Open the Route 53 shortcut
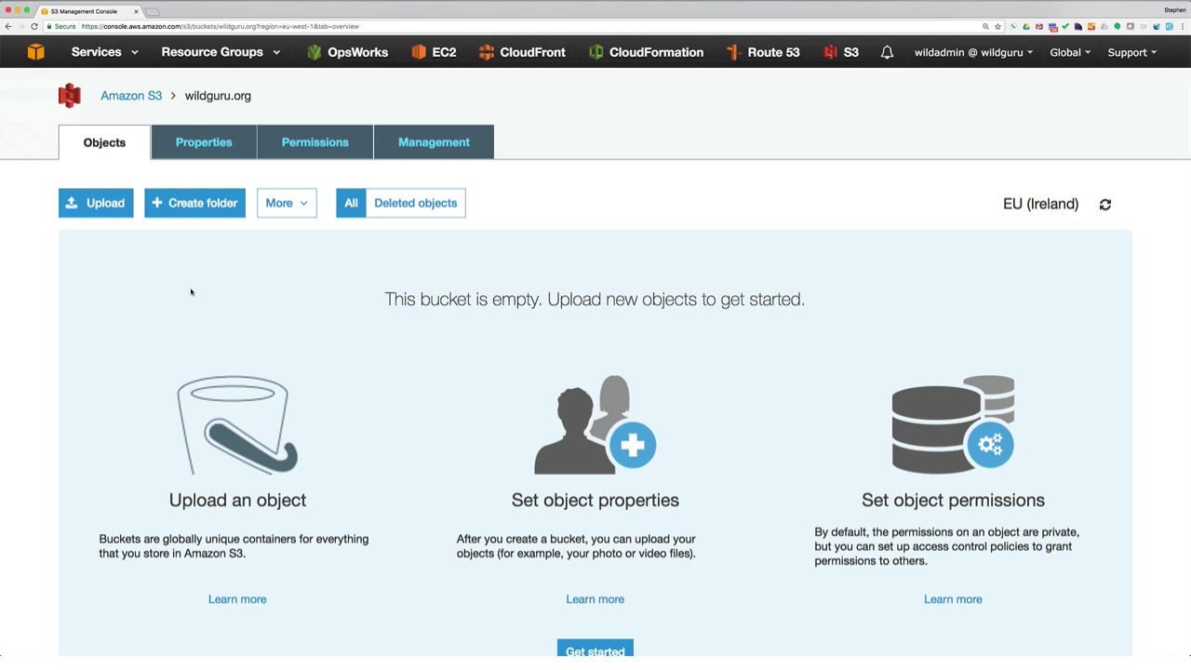Viewport: 1191px width, 670px height. pos(763,52)
